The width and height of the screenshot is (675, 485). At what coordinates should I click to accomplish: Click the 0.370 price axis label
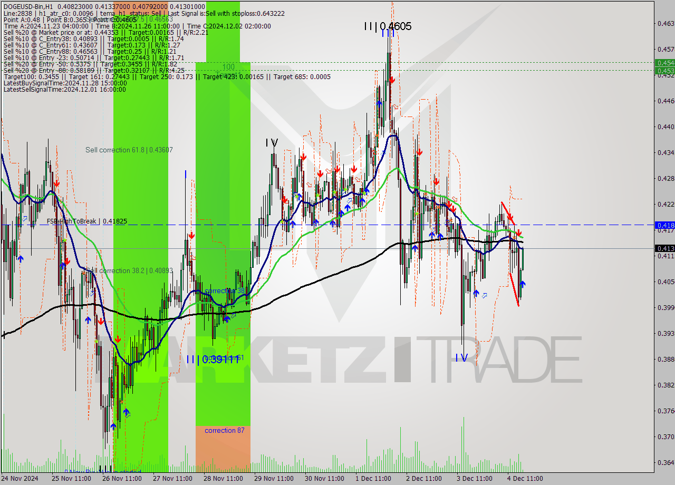coord(666,436)
